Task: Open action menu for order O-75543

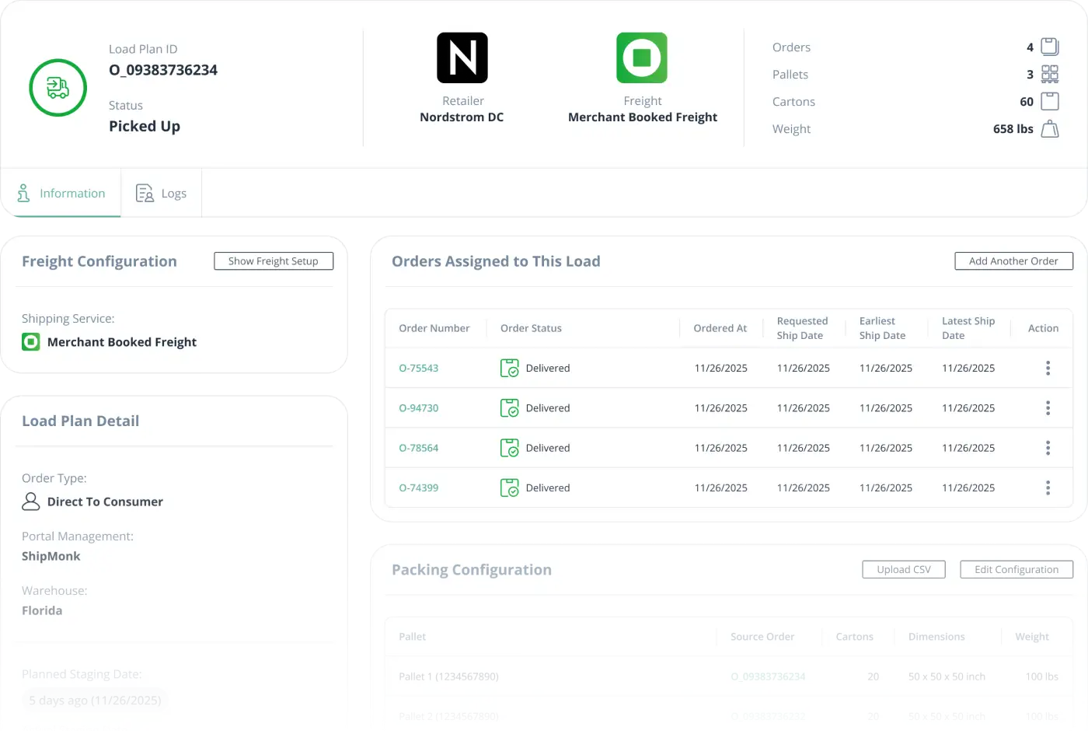Action: pos(1048,368)
